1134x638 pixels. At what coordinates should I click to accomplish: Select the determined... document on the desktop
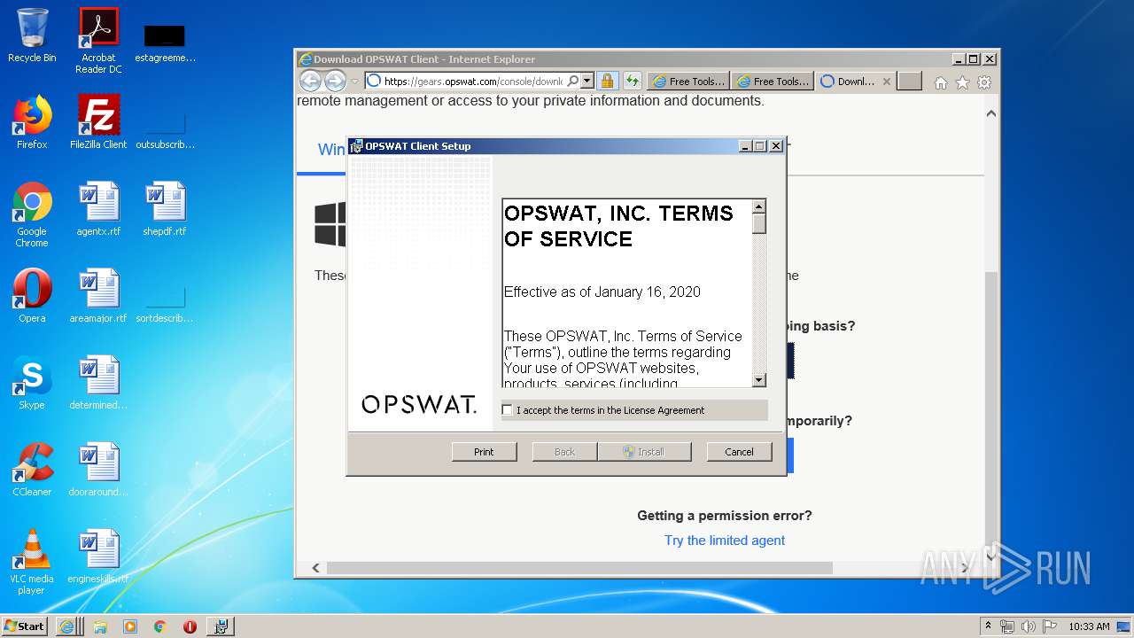[98, 383]
